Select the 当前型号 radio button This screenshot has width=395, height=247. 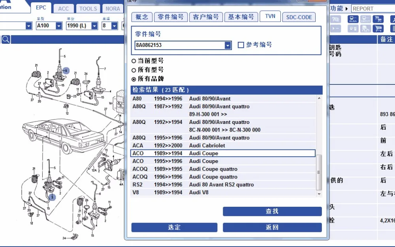[134, 61]
